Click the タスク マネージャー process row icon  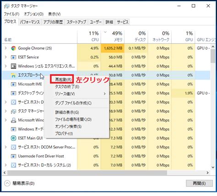13,111
